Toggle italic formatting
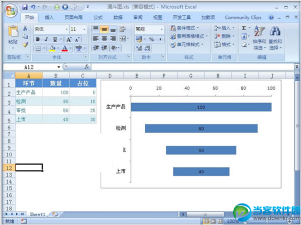 46,39
